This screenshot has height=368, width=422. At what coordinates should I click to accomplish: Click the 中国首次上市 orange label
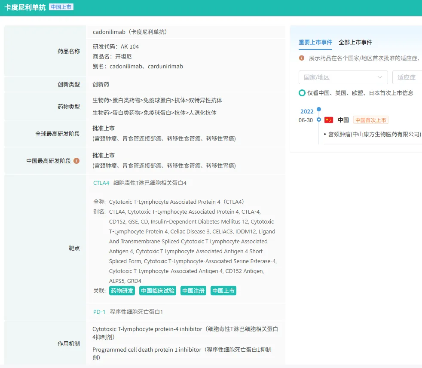pos(370,120)
